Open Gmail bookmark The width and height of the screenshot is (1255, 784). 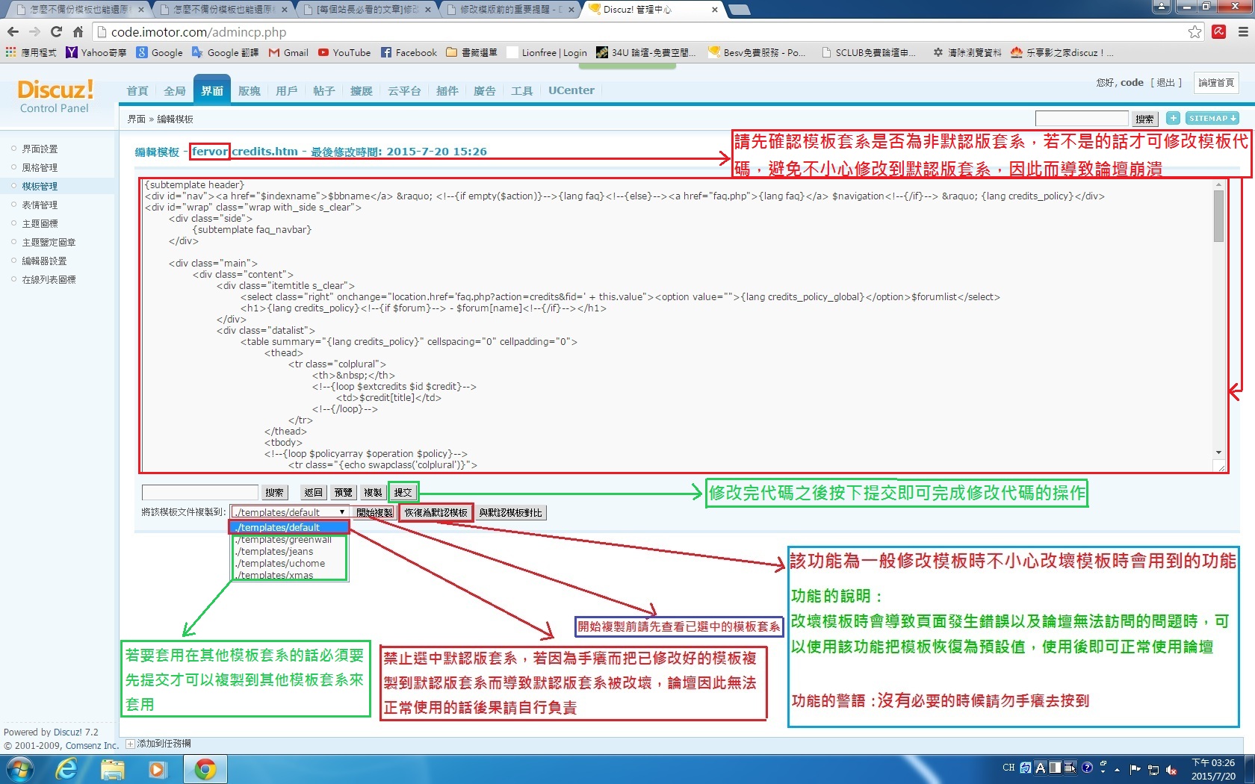(288, 52)
